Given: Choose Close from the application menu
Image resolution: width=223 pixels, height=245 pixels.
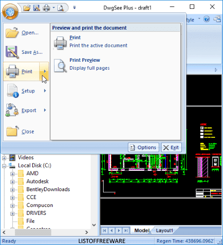Looking at the screenshot, I should 26,131.
